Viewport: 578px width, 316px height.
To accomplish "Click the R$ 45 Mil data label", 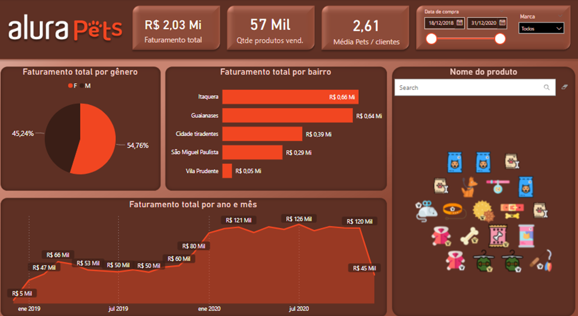I will coord(364,268).
